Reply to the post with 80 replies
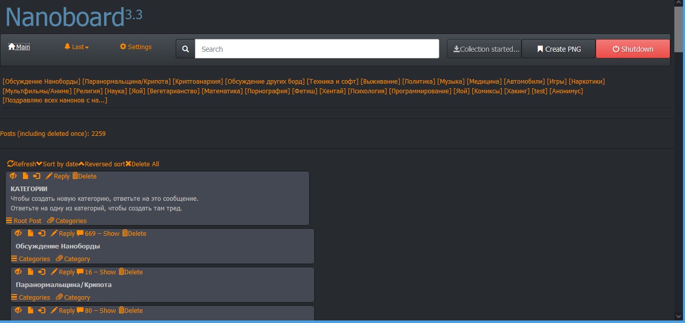The height and width of the screenshot is (323, 685). click(62, 311)
